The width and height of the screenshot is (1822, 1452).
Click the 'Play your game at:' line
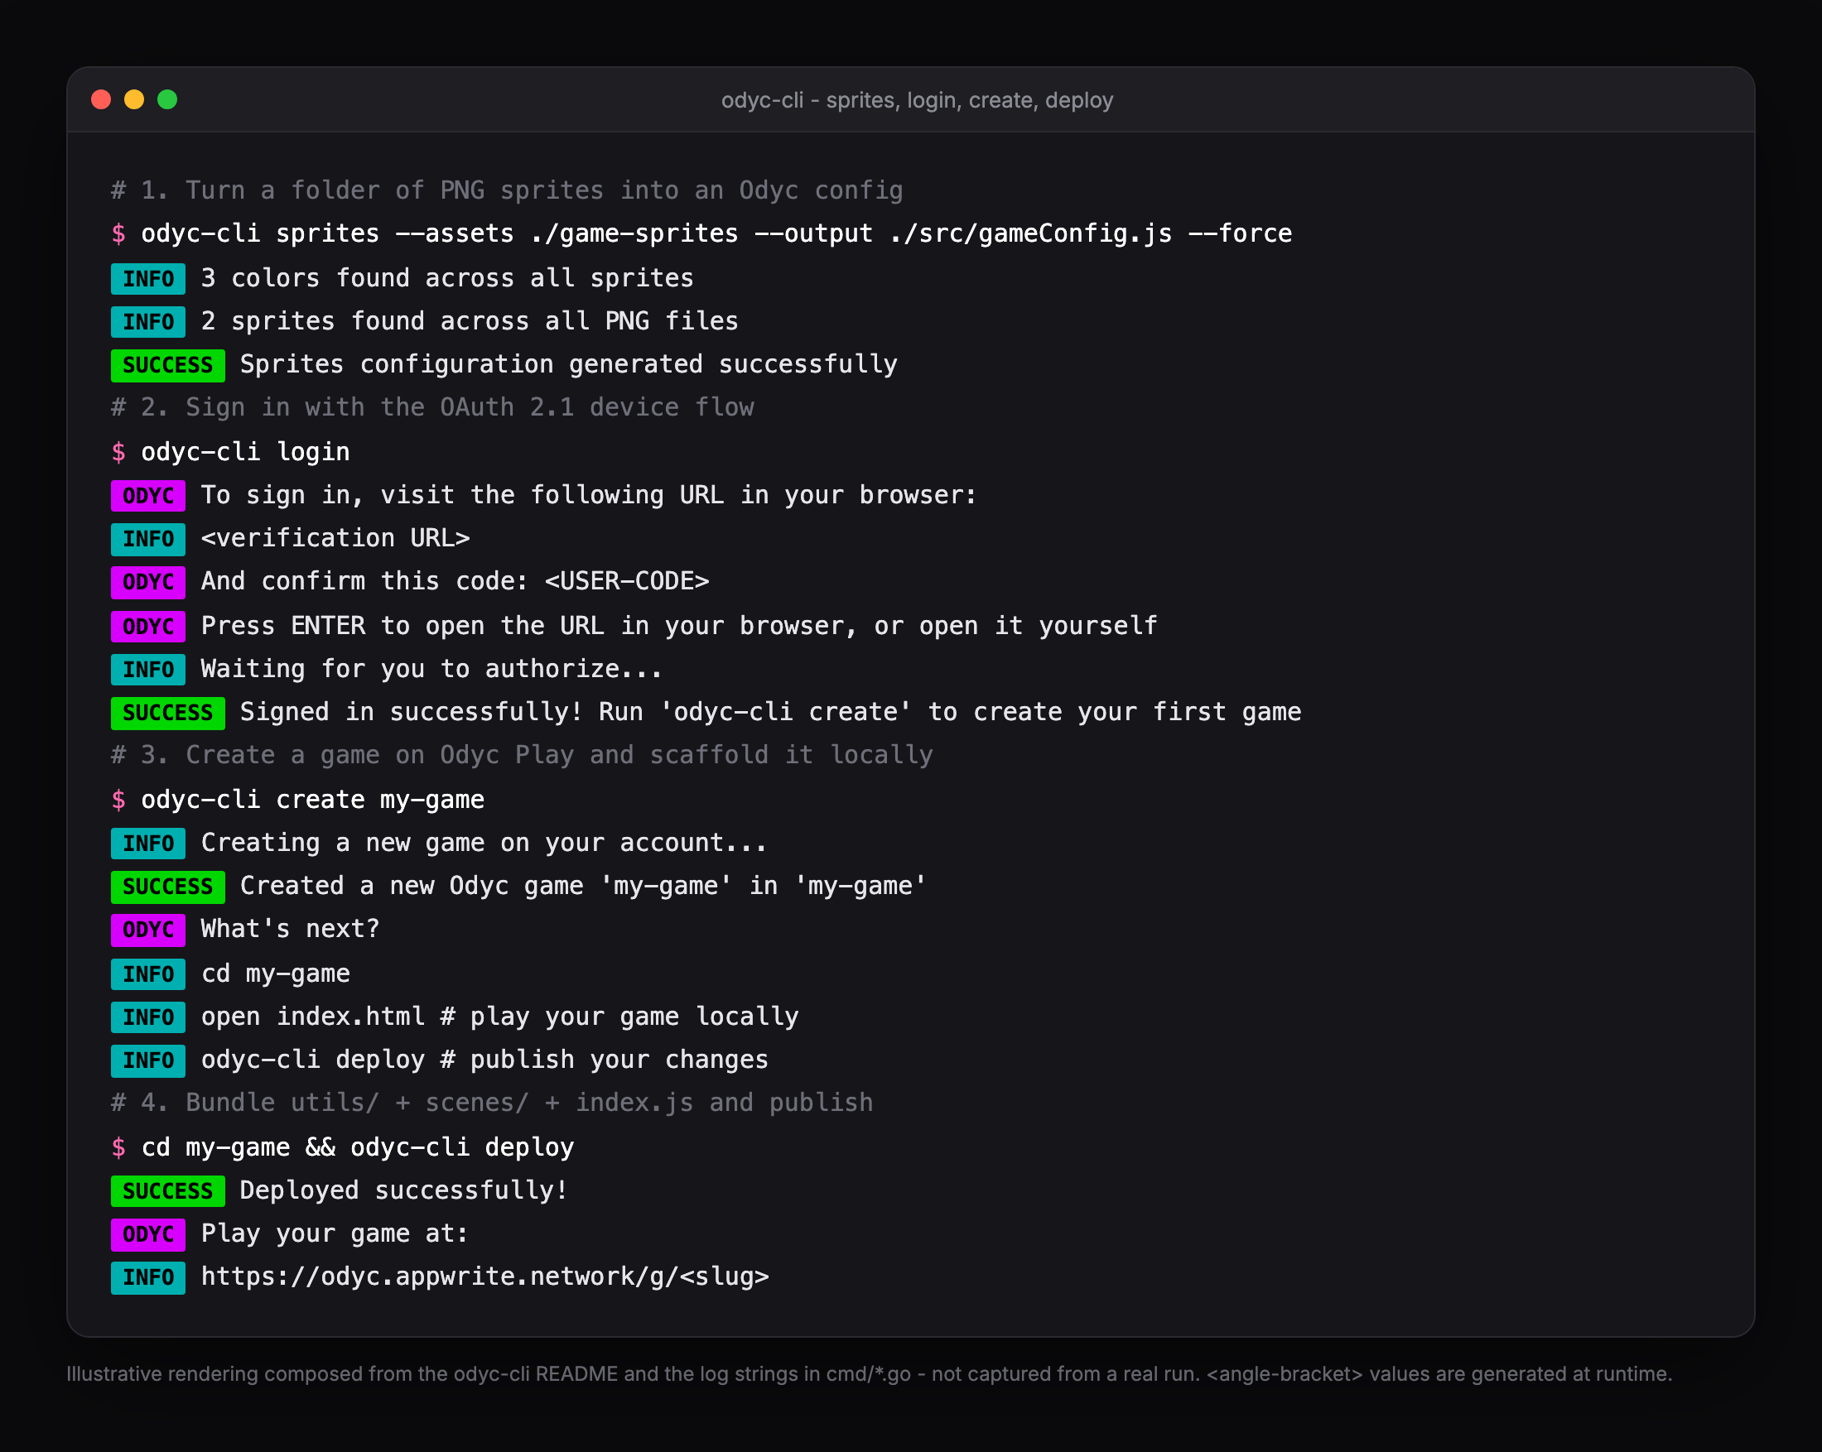(x=335, y=1234)
